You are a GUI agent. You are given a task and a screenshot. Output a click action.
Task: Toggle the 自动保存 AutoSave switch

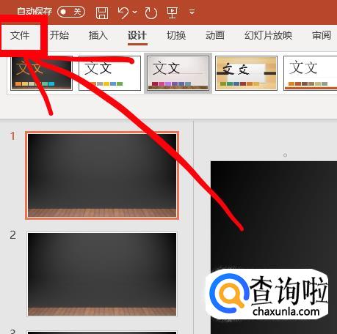tap(71, 12)
